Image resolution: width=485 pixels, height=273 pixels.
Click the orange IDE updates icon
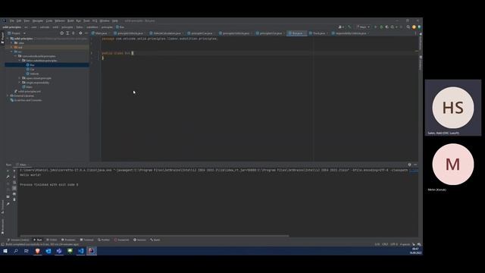tap(414, 27)
